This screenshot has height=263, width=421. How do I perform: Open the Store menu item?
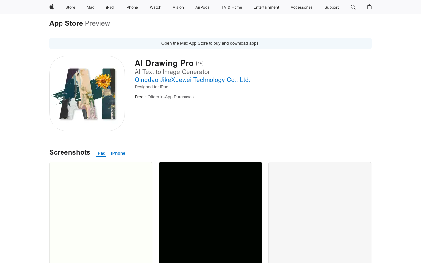70,7
